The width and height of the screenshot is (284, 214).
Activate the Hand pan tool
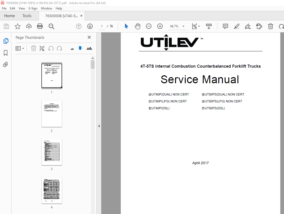(x=138, y=26)
